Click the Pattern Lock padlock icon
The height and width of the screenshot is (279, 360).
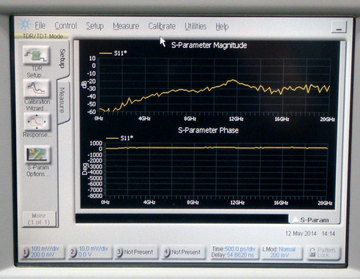click(x=312, y=252)
